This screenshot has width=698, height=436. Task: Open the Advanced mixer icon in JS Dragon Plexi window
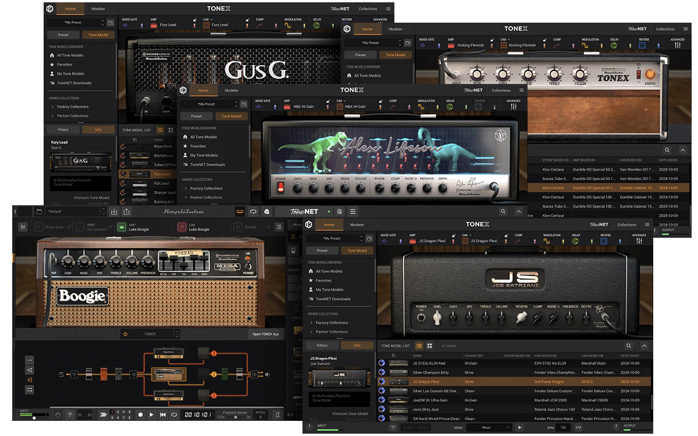point(639,241)
